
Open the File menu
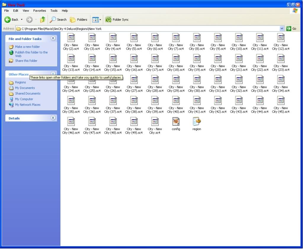coord(7,11)
